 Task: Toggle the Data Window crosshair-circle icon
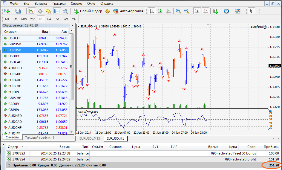pyautogui.click(x=40, y=11)
